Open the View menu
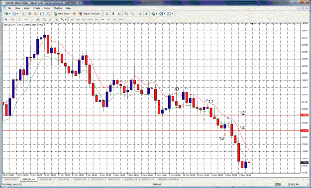Image resolution: width=311 pixels, height=188 pixels. 17,8
